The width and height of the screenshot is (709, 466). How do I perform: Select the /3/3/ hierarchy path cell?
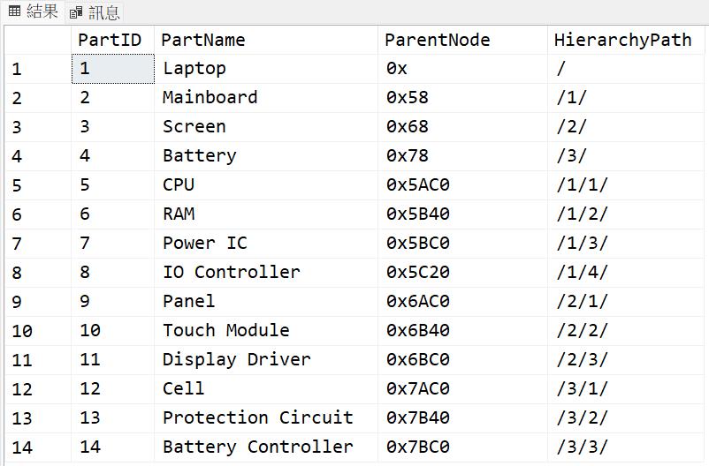click(583, 447)
